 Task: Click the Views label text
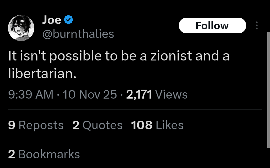click(171, 95)
